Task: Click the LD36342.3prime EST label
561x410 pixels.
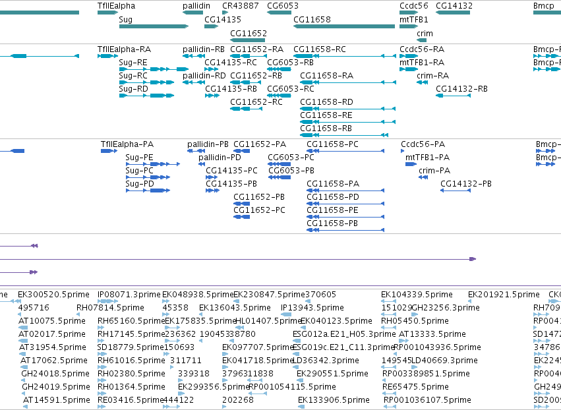Action: (326, 361)
